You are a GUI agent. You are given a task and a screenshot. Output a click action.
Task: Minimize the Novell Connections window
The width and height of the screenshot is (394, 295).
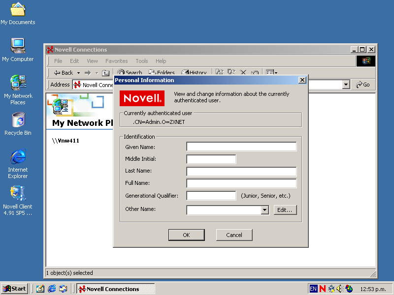(354, 50)
